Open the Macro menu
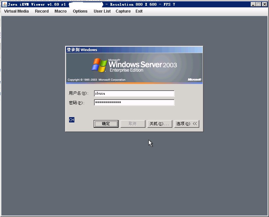The height and width of the screenshot is (217, 269). click(x=60, y=11)
